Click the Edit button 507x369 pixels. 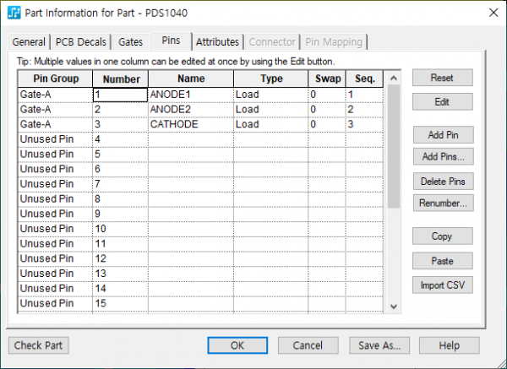pyautogui.click(x=442, y=101)
